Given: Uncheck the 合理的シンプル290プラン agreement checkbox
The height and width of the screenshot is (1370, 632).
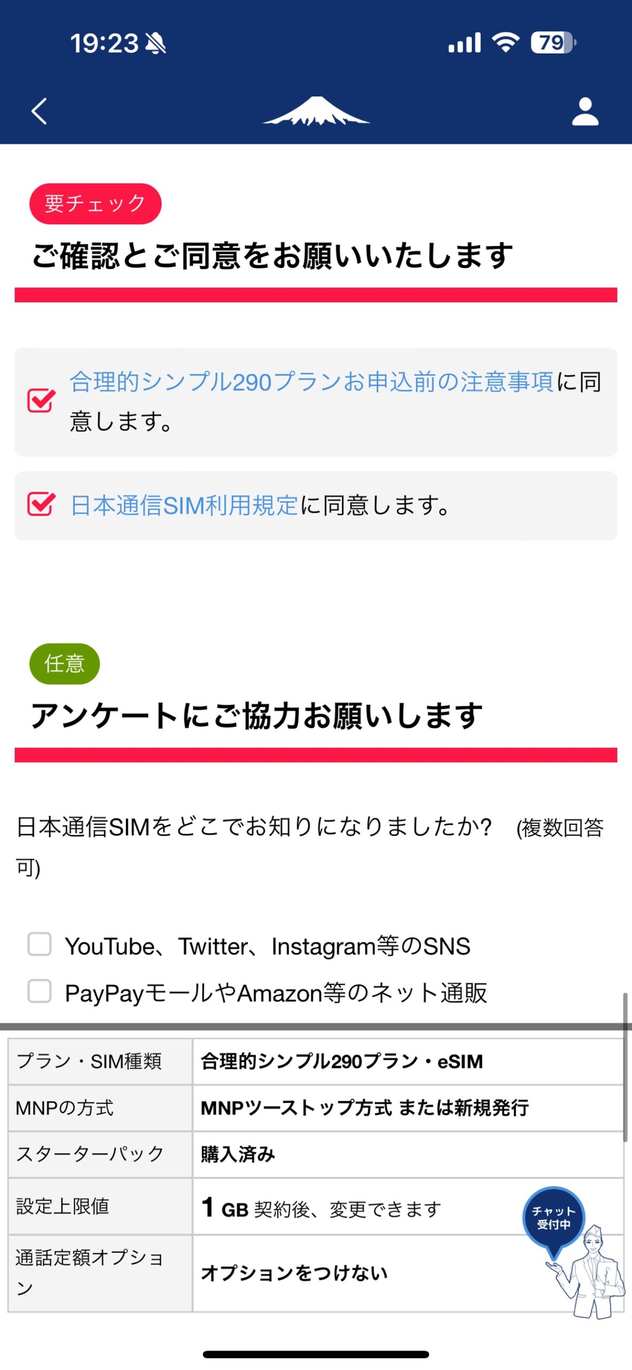Looking at the screenshot, I should 41,401.
